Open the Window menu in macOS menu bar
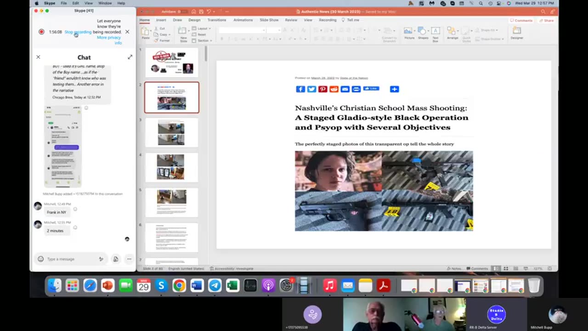 pos(105,3)
